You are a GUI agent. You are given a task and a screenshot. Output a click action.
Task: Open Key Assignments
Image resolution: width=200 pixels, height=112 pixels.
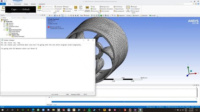tap(119, 11)
